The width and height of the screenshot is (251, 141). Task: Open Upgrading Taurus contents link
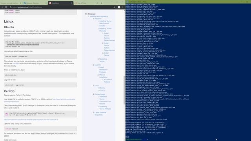pyautogui.click(x=103, y=60)
